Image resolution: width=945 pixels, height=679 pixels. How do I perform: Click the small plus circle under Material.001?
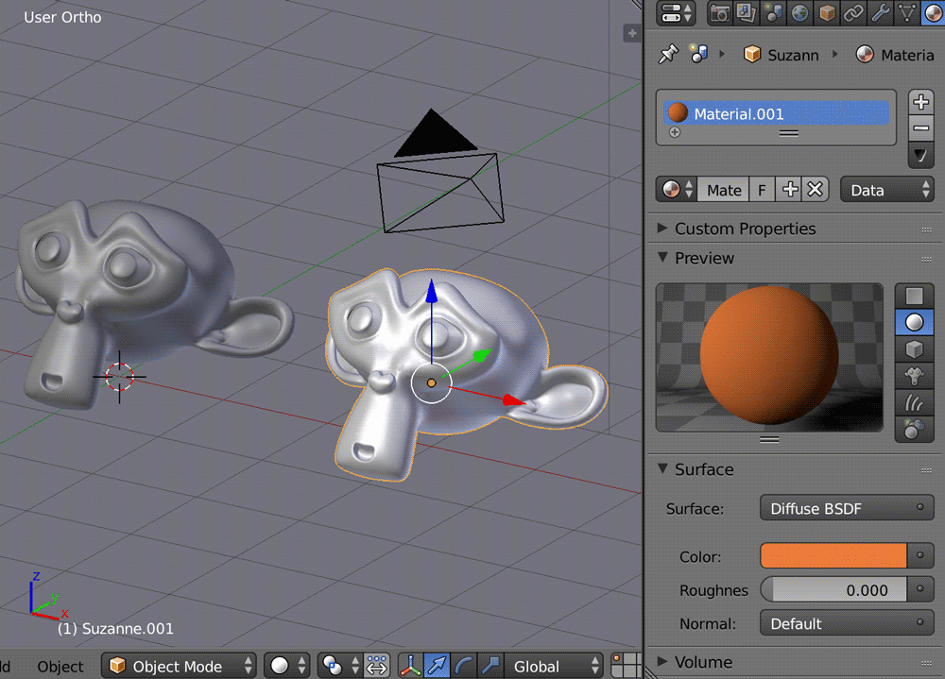(x=675, y=132)
